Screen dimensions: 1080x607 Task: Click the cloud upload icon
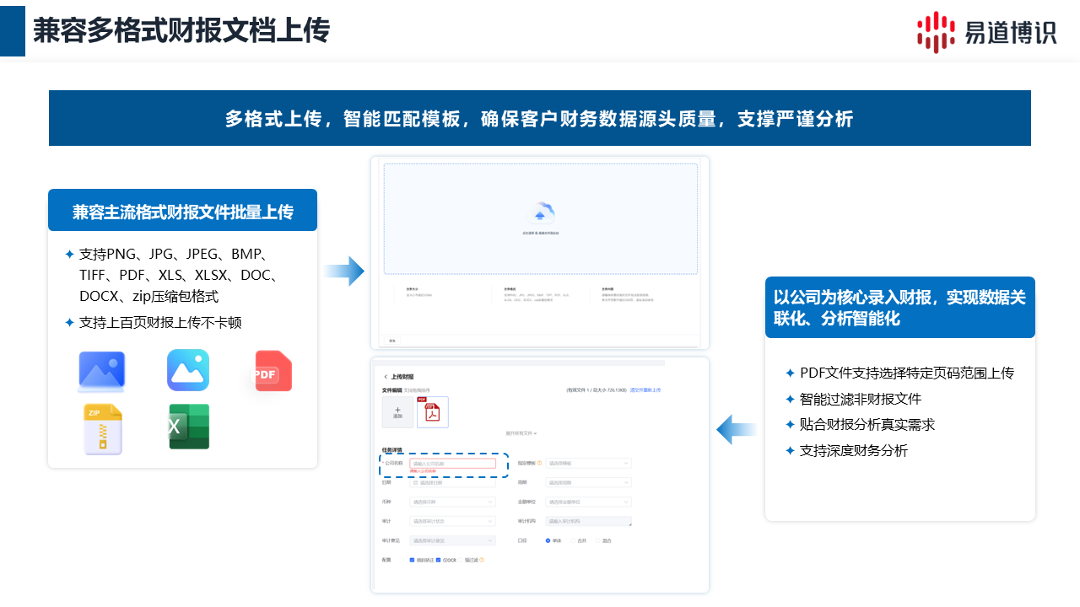540,211
